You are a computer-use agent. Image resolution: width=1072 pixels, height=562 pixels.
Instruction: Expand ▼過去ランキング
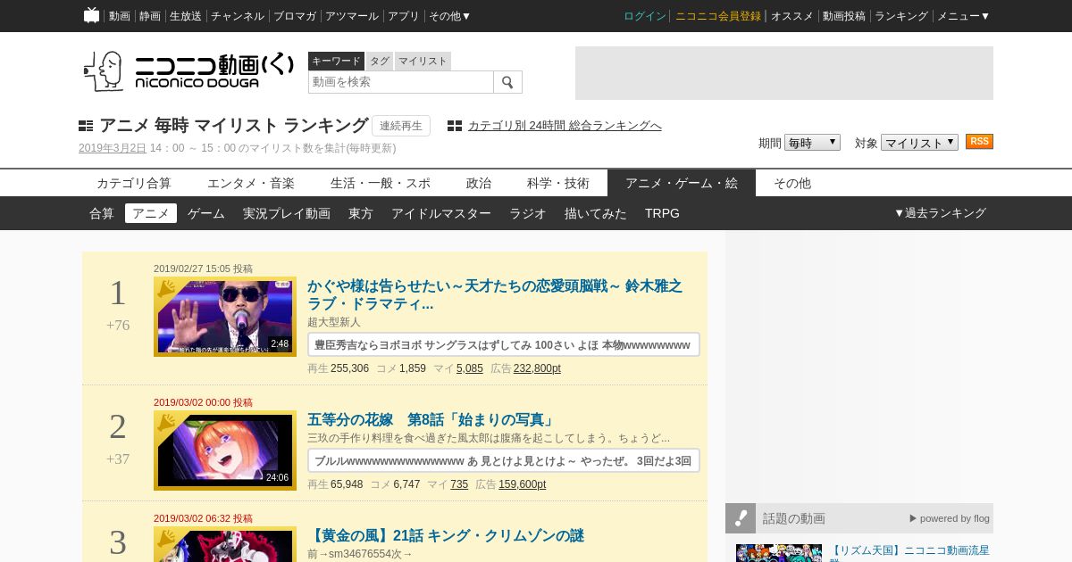tap(940, 213)
